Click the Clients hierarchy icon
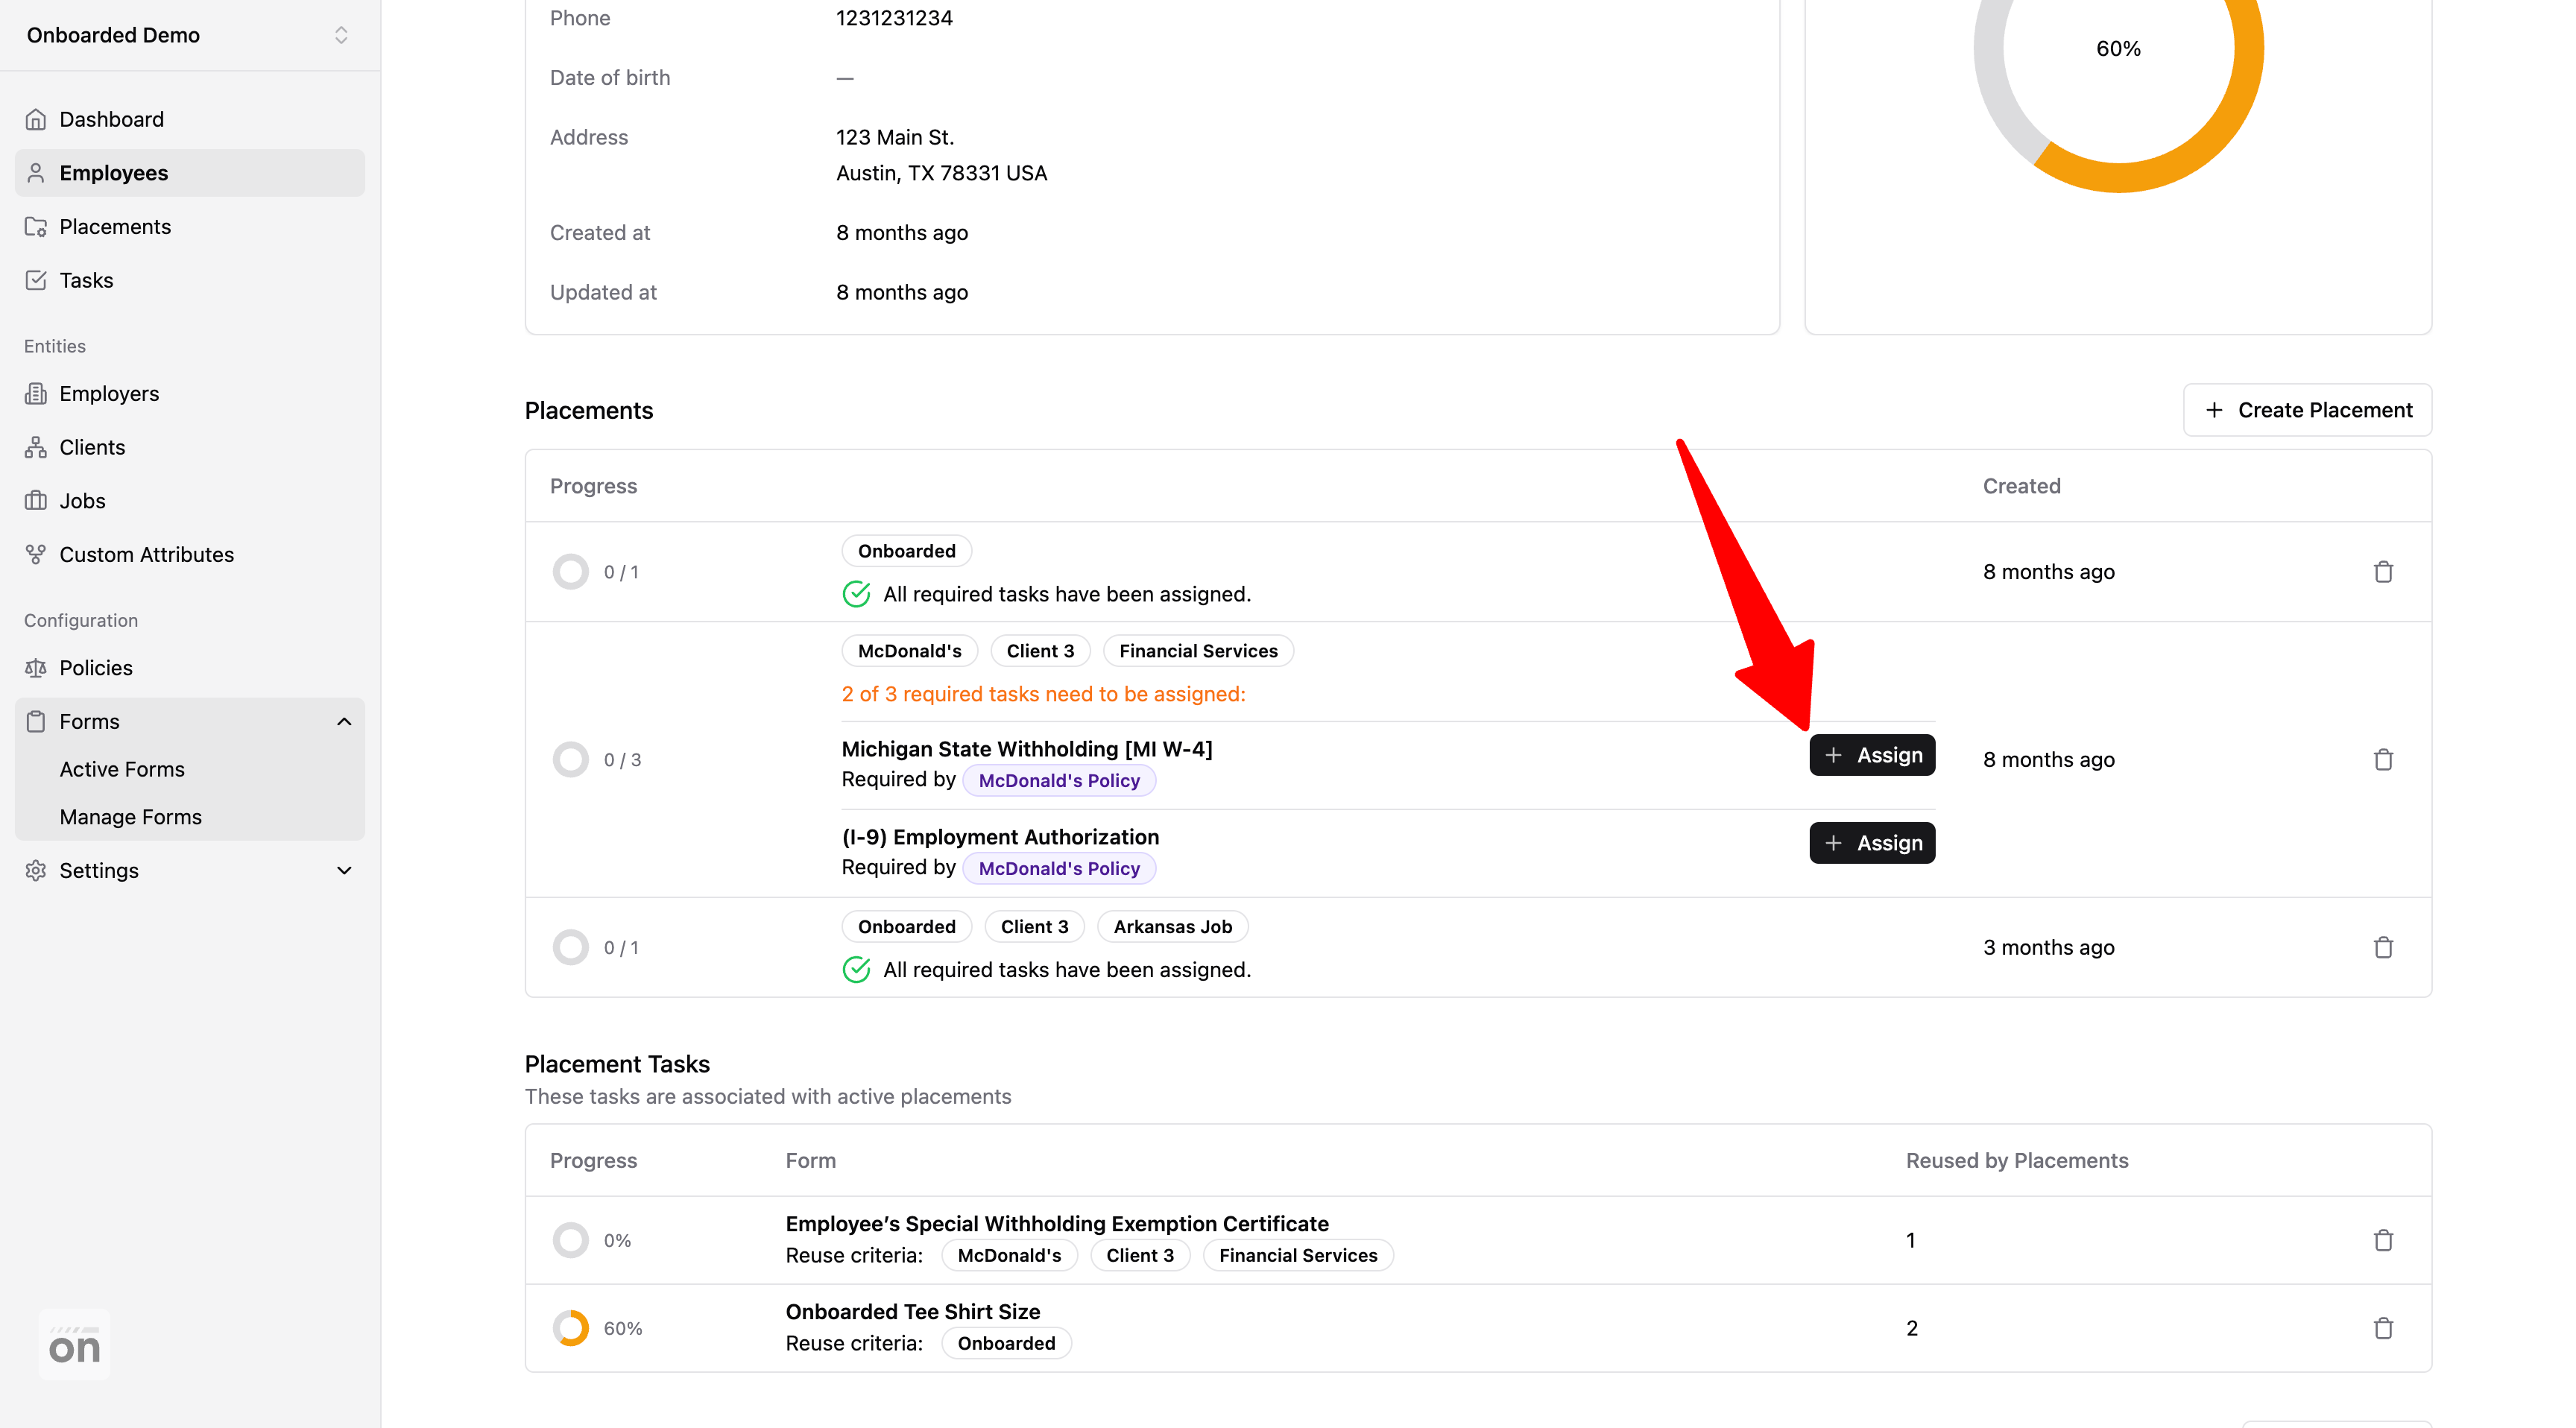 (36, 447)
